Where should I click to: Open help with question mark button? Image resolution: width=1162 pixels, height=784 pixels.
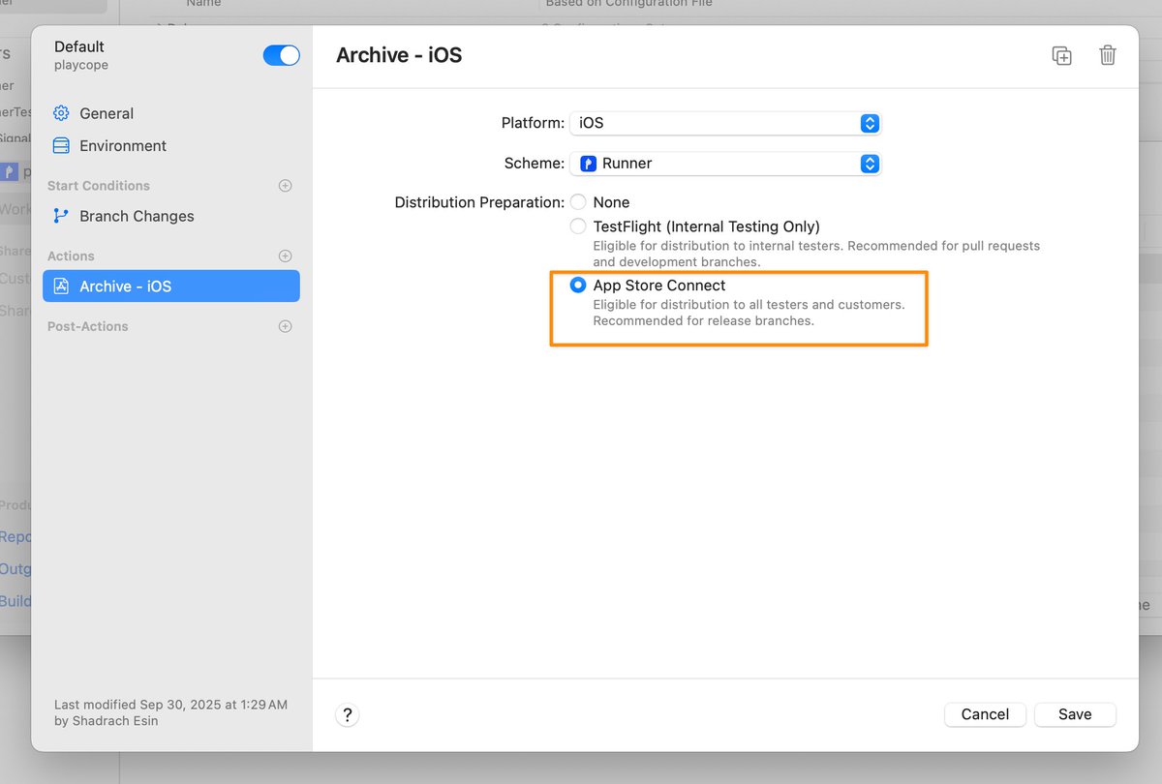click(349, 715)
